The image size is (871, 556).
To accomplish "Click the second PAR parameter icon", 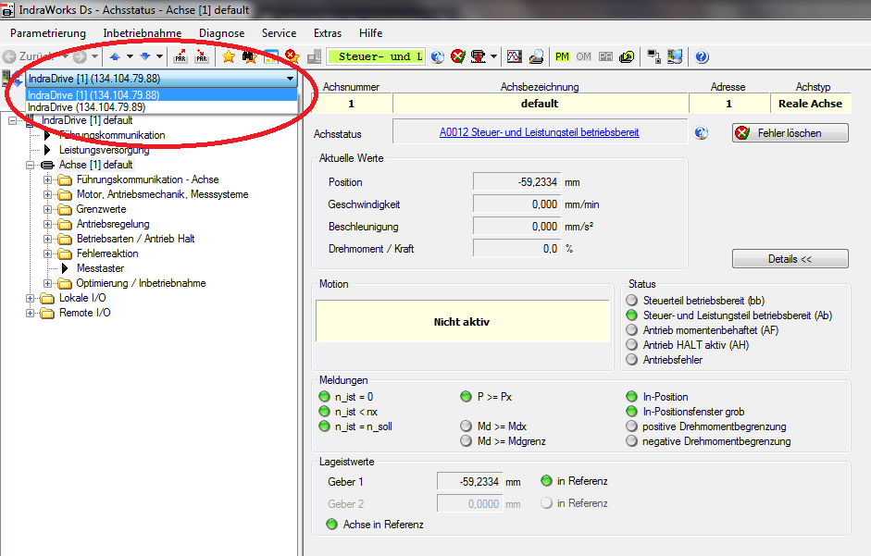I will (202, 56).
